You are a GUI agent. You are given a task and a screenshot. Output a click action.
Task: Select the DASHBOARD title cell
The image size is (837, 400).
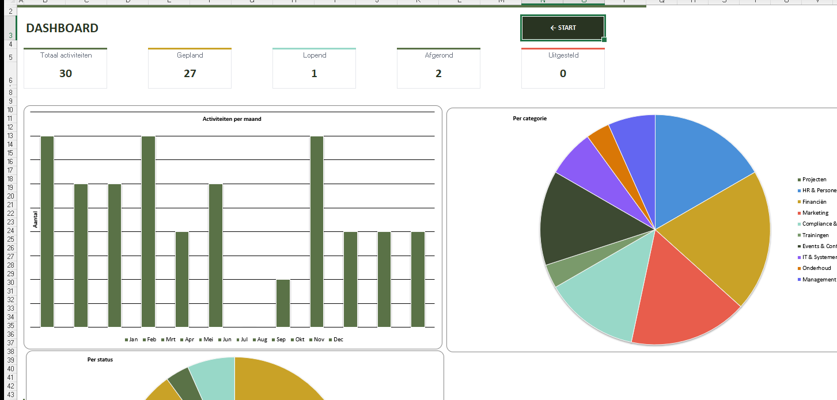[62, 28]
